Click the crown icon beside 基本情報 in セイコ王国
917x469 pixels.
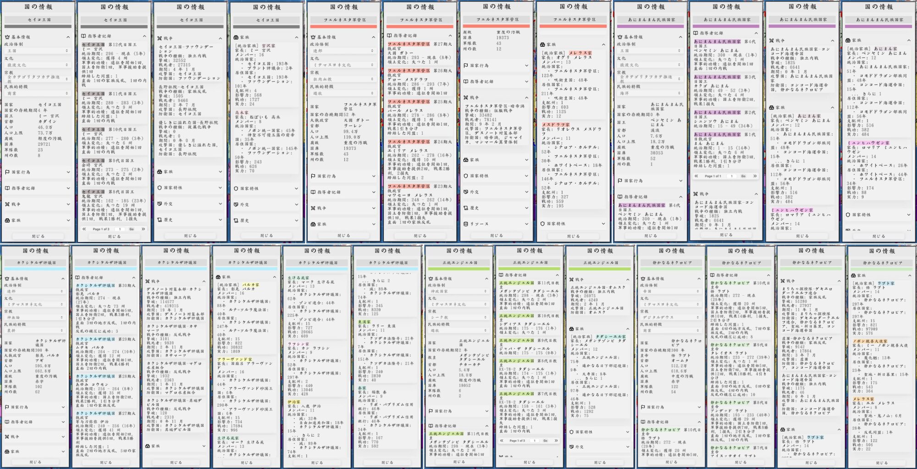click(7, 37)
